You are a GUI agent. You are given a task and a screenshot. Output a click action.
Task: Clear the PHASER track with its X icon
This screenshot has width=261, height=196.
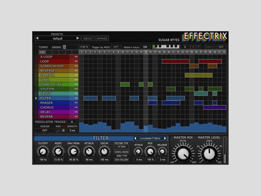[72, 103]
